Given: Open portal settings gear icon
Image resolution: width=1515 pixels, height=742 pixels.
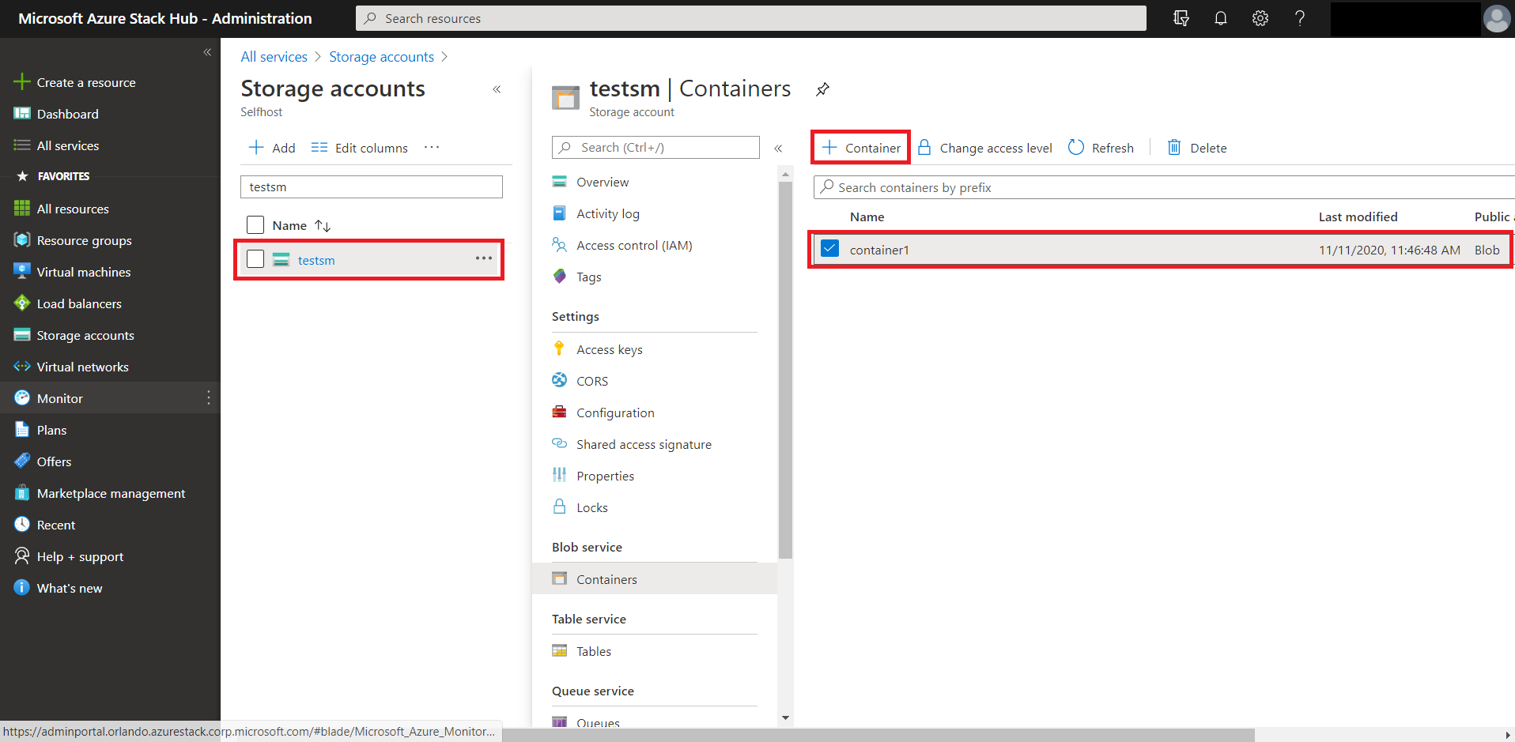Looking at the screenshot, I should coord(1260,18).
